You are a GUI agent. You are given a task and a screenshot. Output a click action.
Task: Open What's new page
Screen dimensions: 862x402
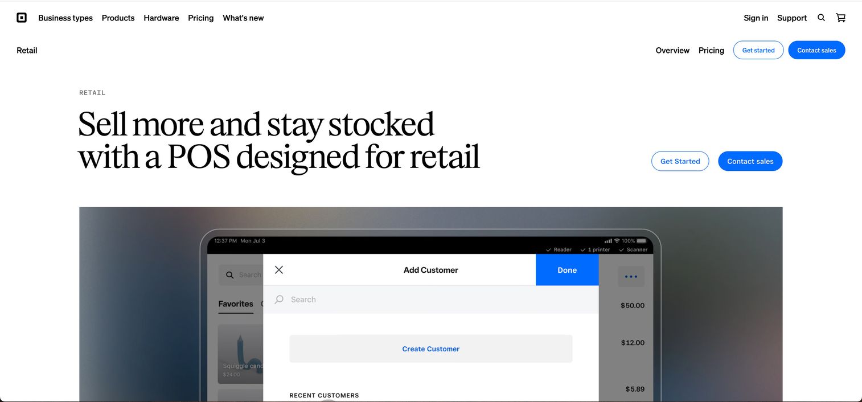(243, 18)
